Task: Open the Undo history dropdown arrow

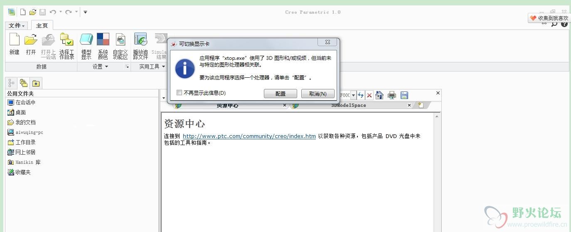Action: (61, 12)
